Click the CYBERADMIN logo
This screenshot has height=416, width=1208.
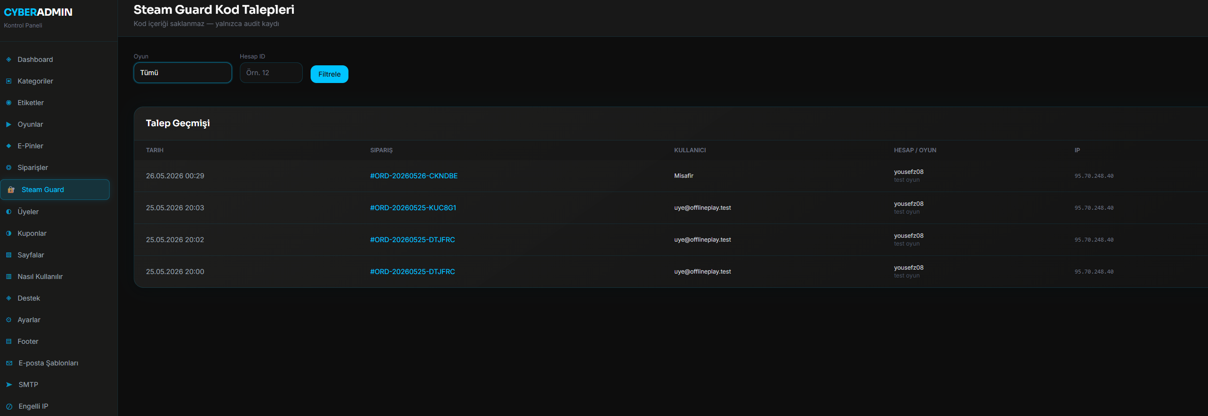click(x=38, y=12)
